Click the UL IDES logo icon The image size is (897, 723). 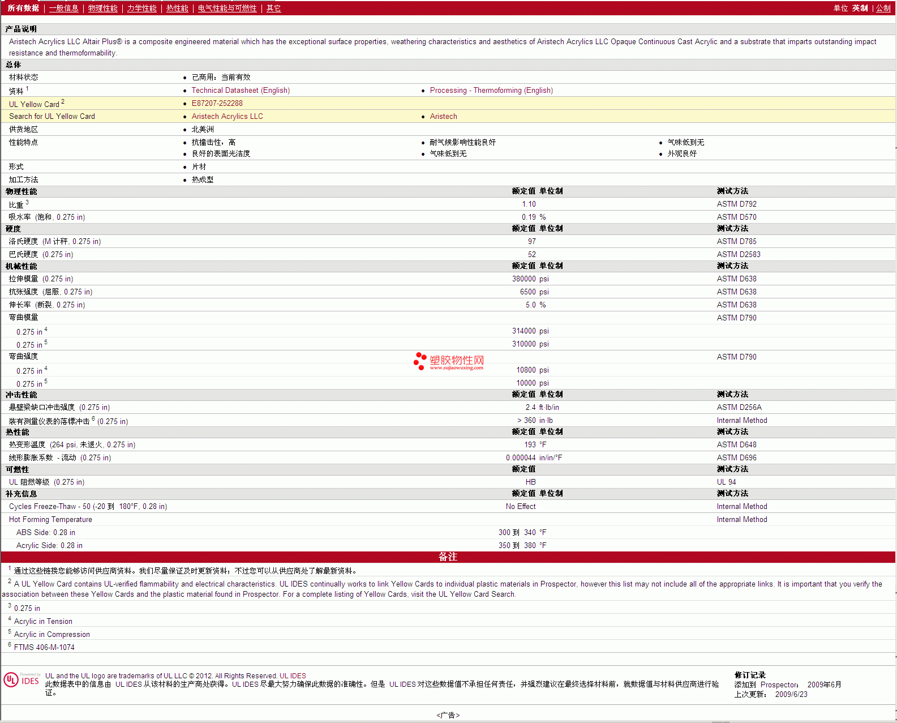pos(22,679)
